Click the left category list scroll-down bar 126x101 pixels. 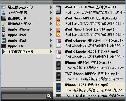tap(27, 89)
